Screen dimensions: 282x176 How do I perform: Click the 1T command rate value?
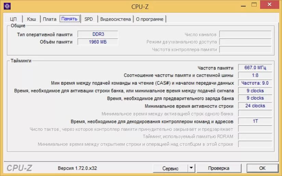coord(255,121)
